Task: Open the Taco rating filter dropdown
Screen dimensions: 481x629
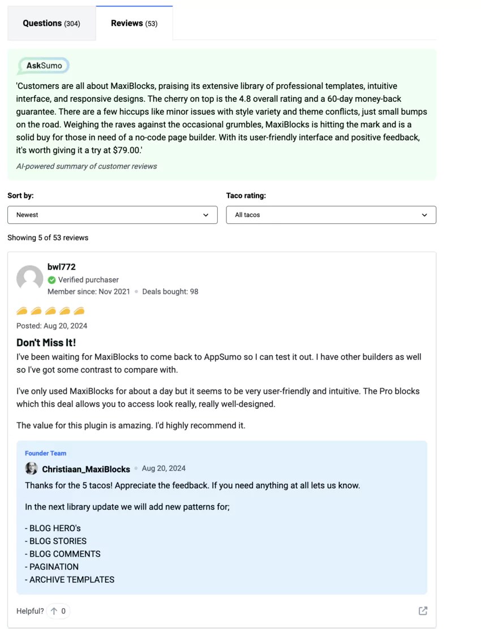Action: pos(331,215)
